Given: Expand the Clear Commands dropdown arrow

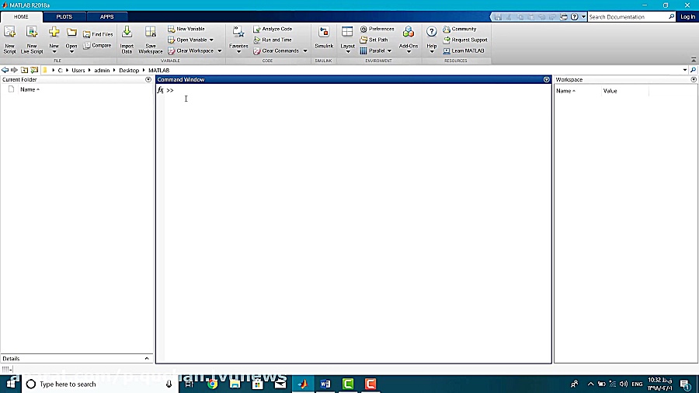Looking at the screenshot, I should point(305,50).
